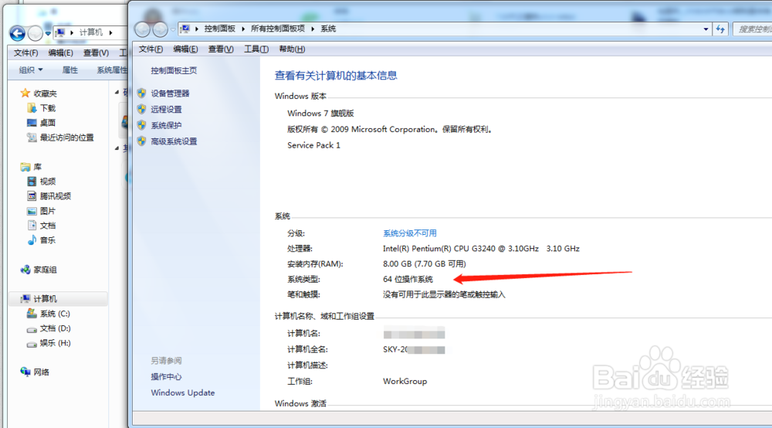Click the 系统分级不可用 link
772x428 pixels.
410,233
